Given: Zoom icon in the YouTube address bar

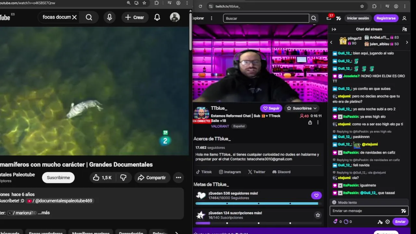Looking at the screenshot, I should tap(129, 3).
